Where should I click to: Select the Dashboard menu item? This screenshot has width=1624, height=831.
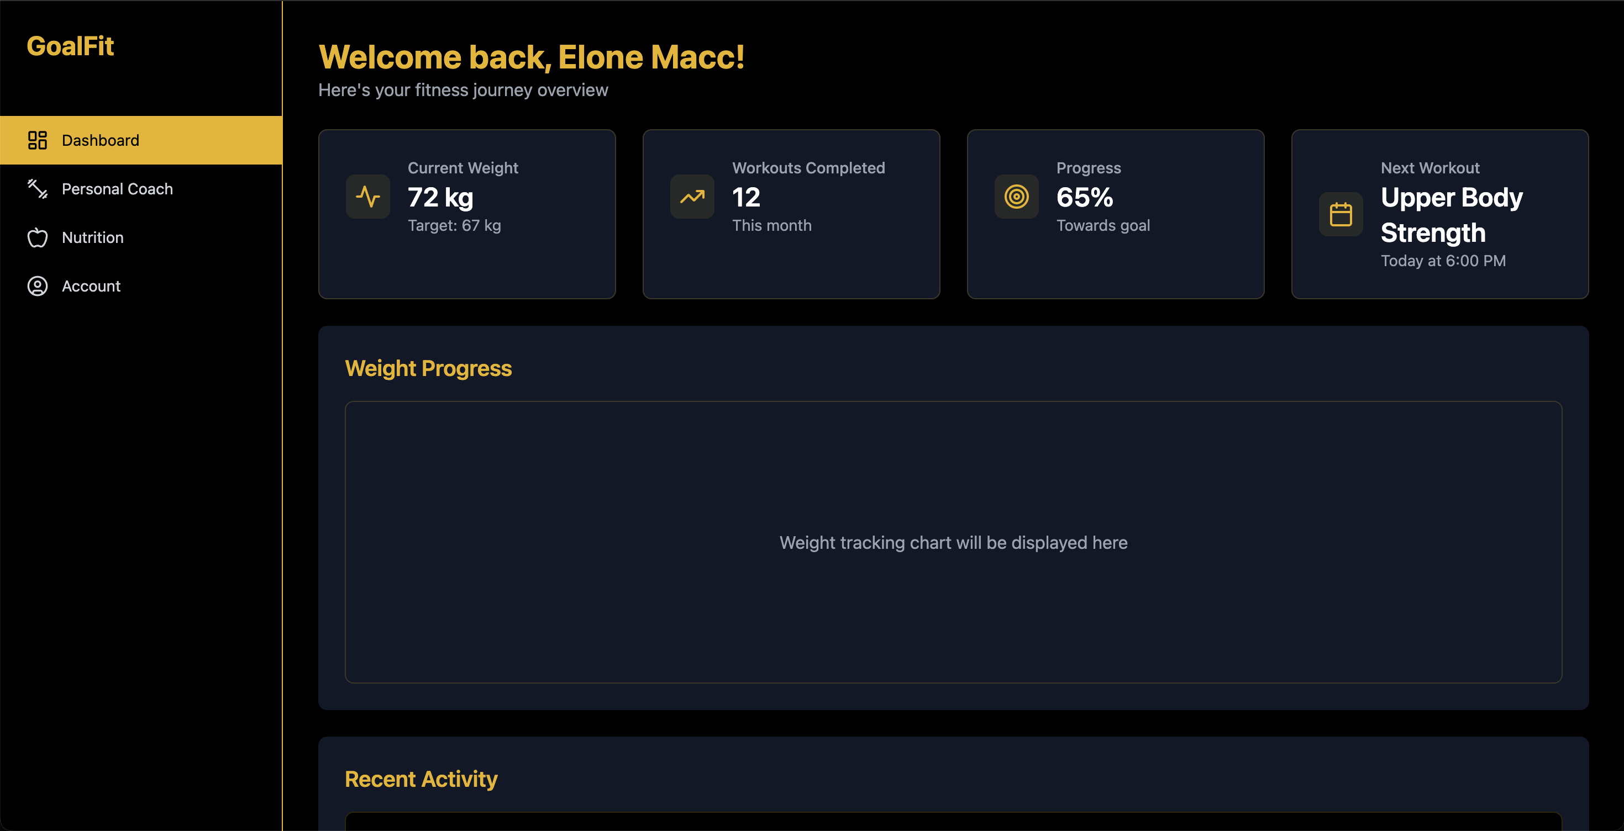pyautogui.click(x=141, y=140)
